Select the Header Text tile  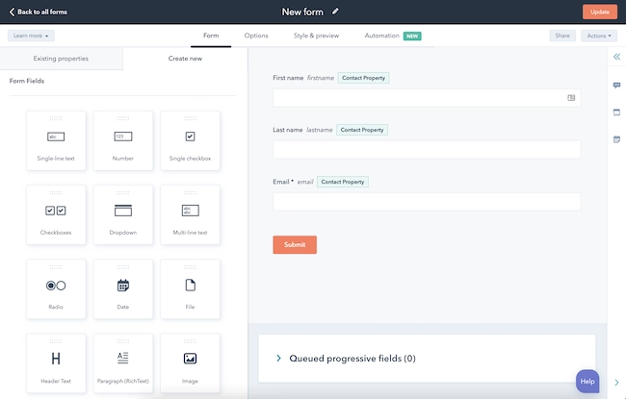[x=56, y=362]
